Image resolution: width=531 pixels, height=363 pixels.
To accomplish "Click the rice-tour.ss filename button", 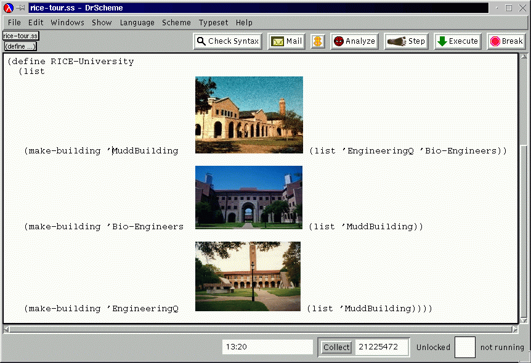I will pos(20,36).
